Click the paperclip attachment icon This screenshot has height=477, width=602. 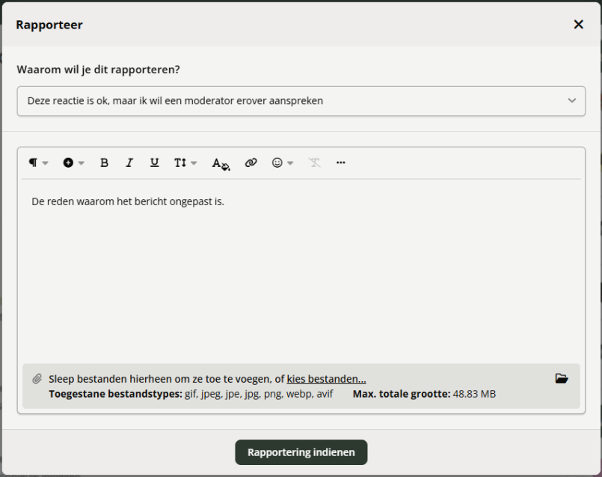click(37, 379)
